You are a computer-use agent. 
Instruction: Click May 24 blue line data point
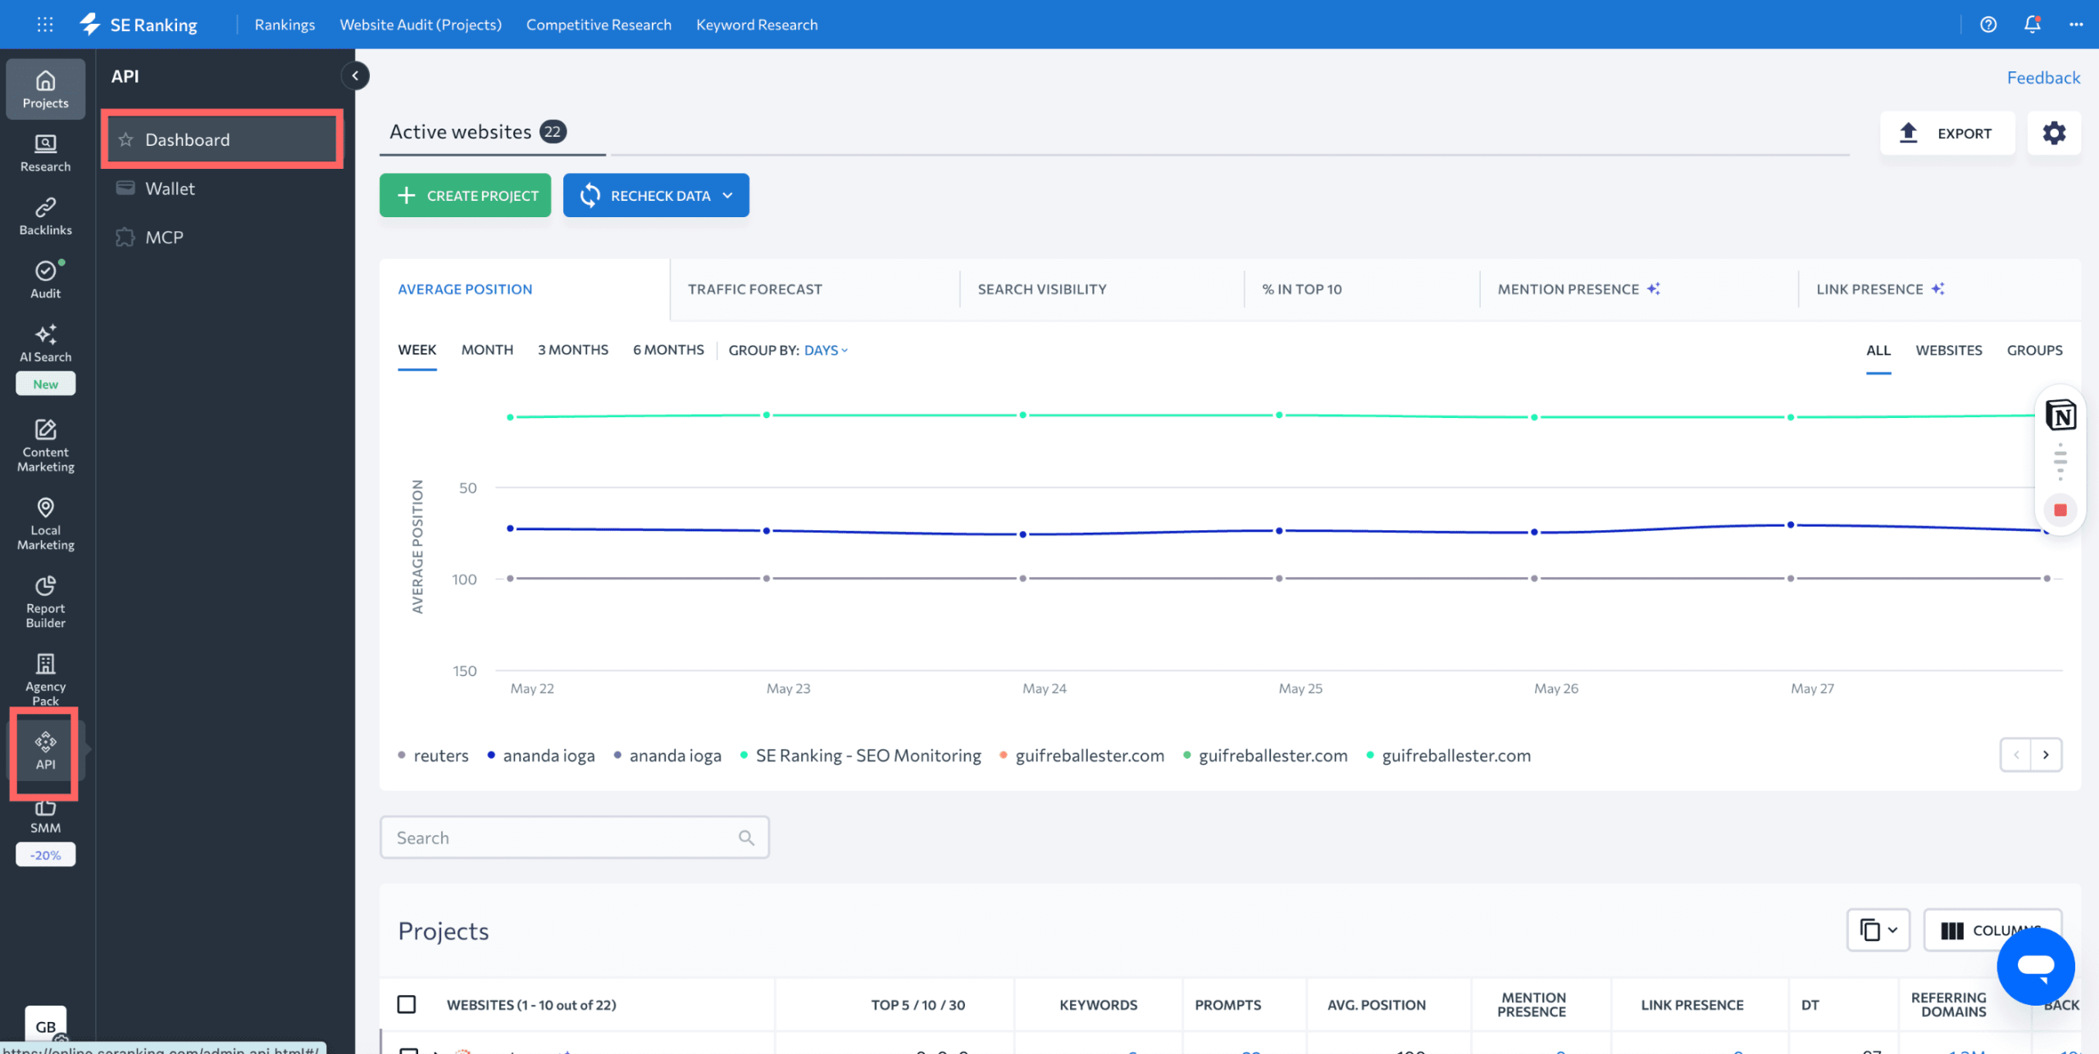(x=1022, y=534)
